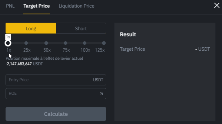
Task: Click the 25x leverage label
Action: click(x=27, y=50)
